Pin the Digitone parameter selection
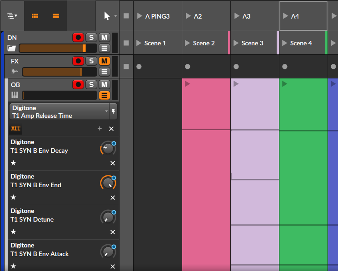The image size is (338, 271). [x=113, y=111]
